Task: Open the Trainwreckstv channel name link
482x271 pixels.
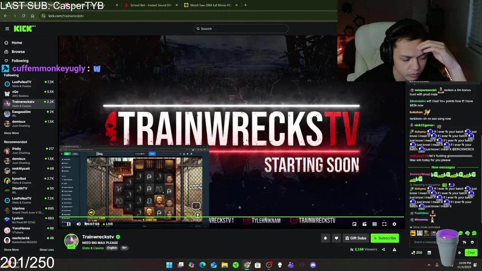Action: click(98, 237)
